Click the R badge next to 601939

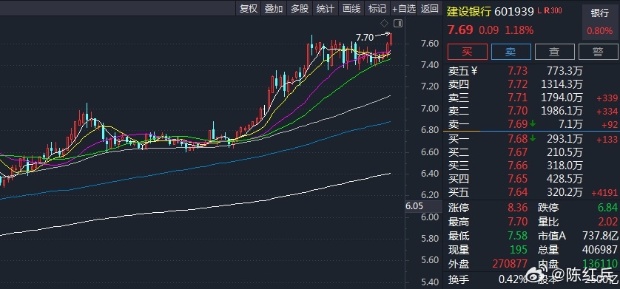[x=547, y=10]
